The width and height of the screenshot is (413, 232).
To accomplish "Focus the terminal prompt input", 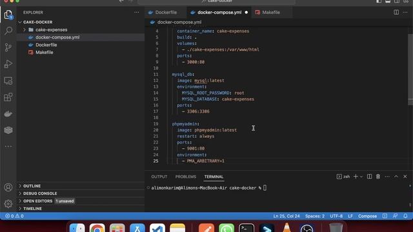I will coord(265,188).
